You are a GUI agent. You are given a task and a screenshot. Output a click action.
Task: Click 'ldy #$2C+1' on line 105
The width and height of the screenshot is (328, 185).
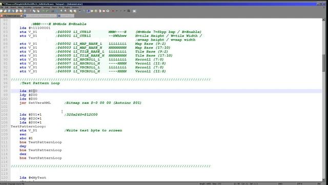pos(31,119)
